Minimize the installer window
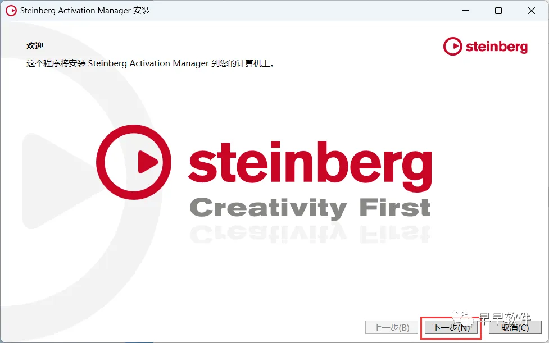 click(x=466, y=11)
